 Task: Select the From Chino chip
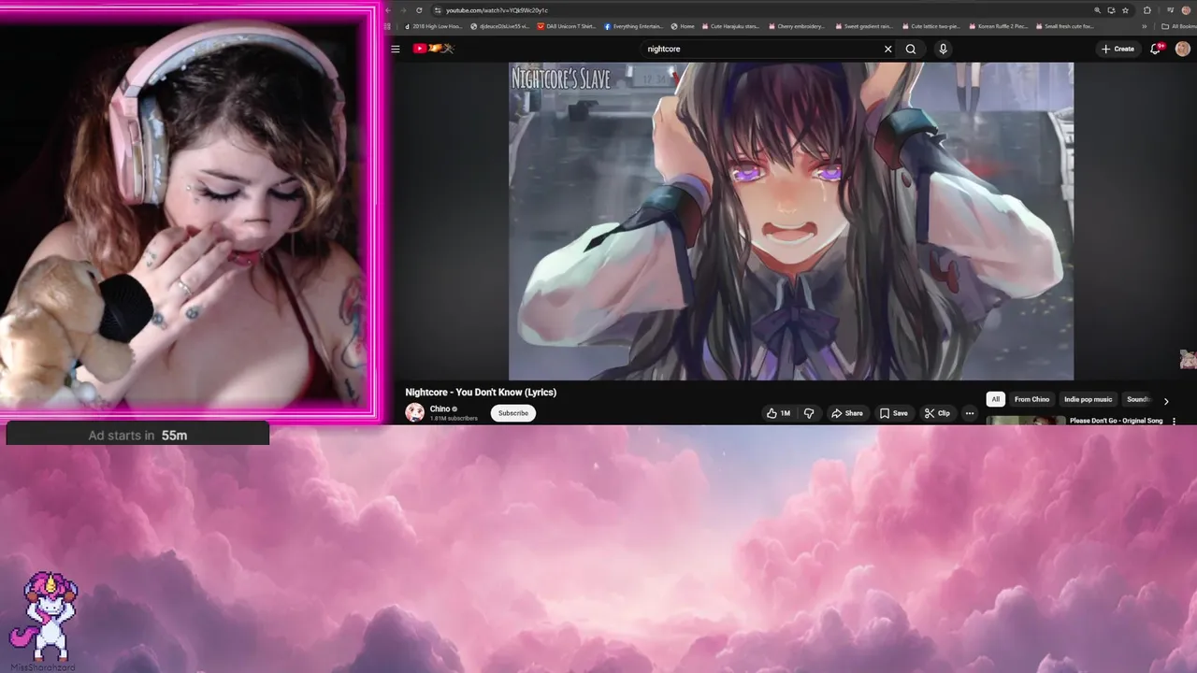[1031, 399]
